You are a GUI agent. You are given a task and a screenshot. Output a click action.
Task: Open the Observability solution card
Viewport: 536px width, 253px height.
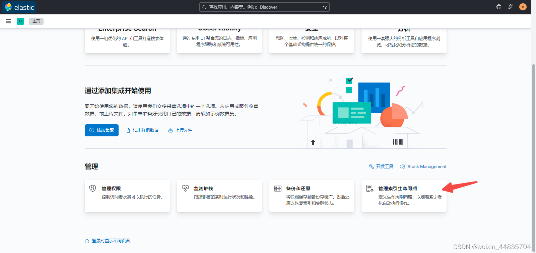point(219,40)
